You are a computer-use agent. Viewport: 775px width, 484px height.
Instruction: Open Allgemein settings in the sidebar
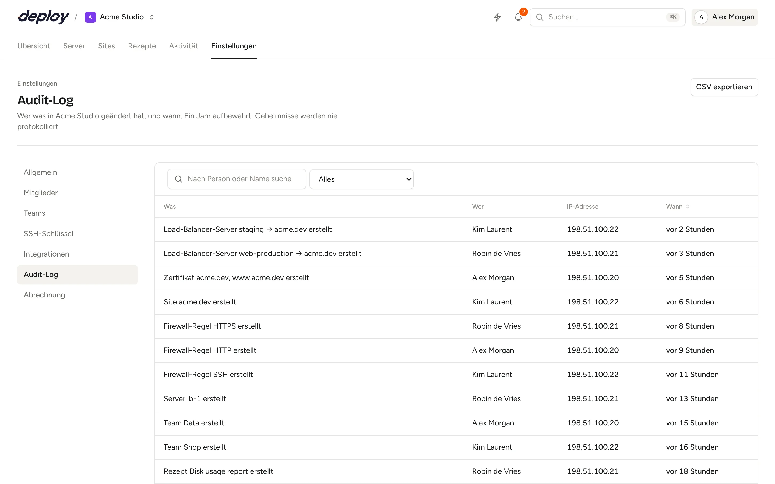(77, 172)
